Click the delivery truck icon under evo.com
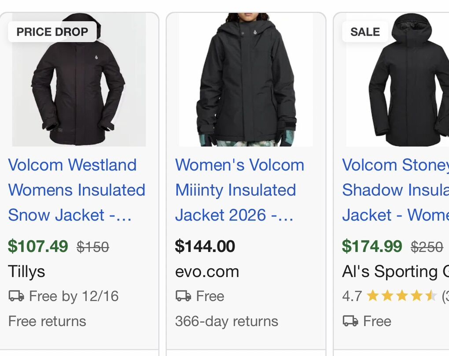The width and height of the screenshot is (449, 356). coord(183,296)
